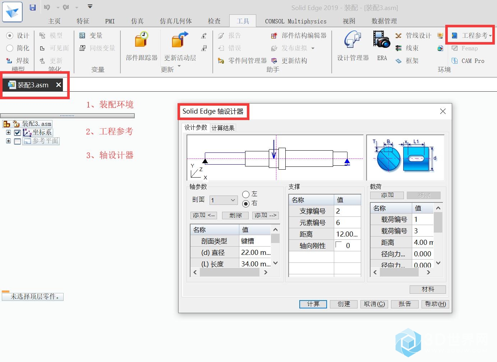Click the 轴参数 table horizontal scrollbar
The image size is (497, 362).
[x=230, y=272]
